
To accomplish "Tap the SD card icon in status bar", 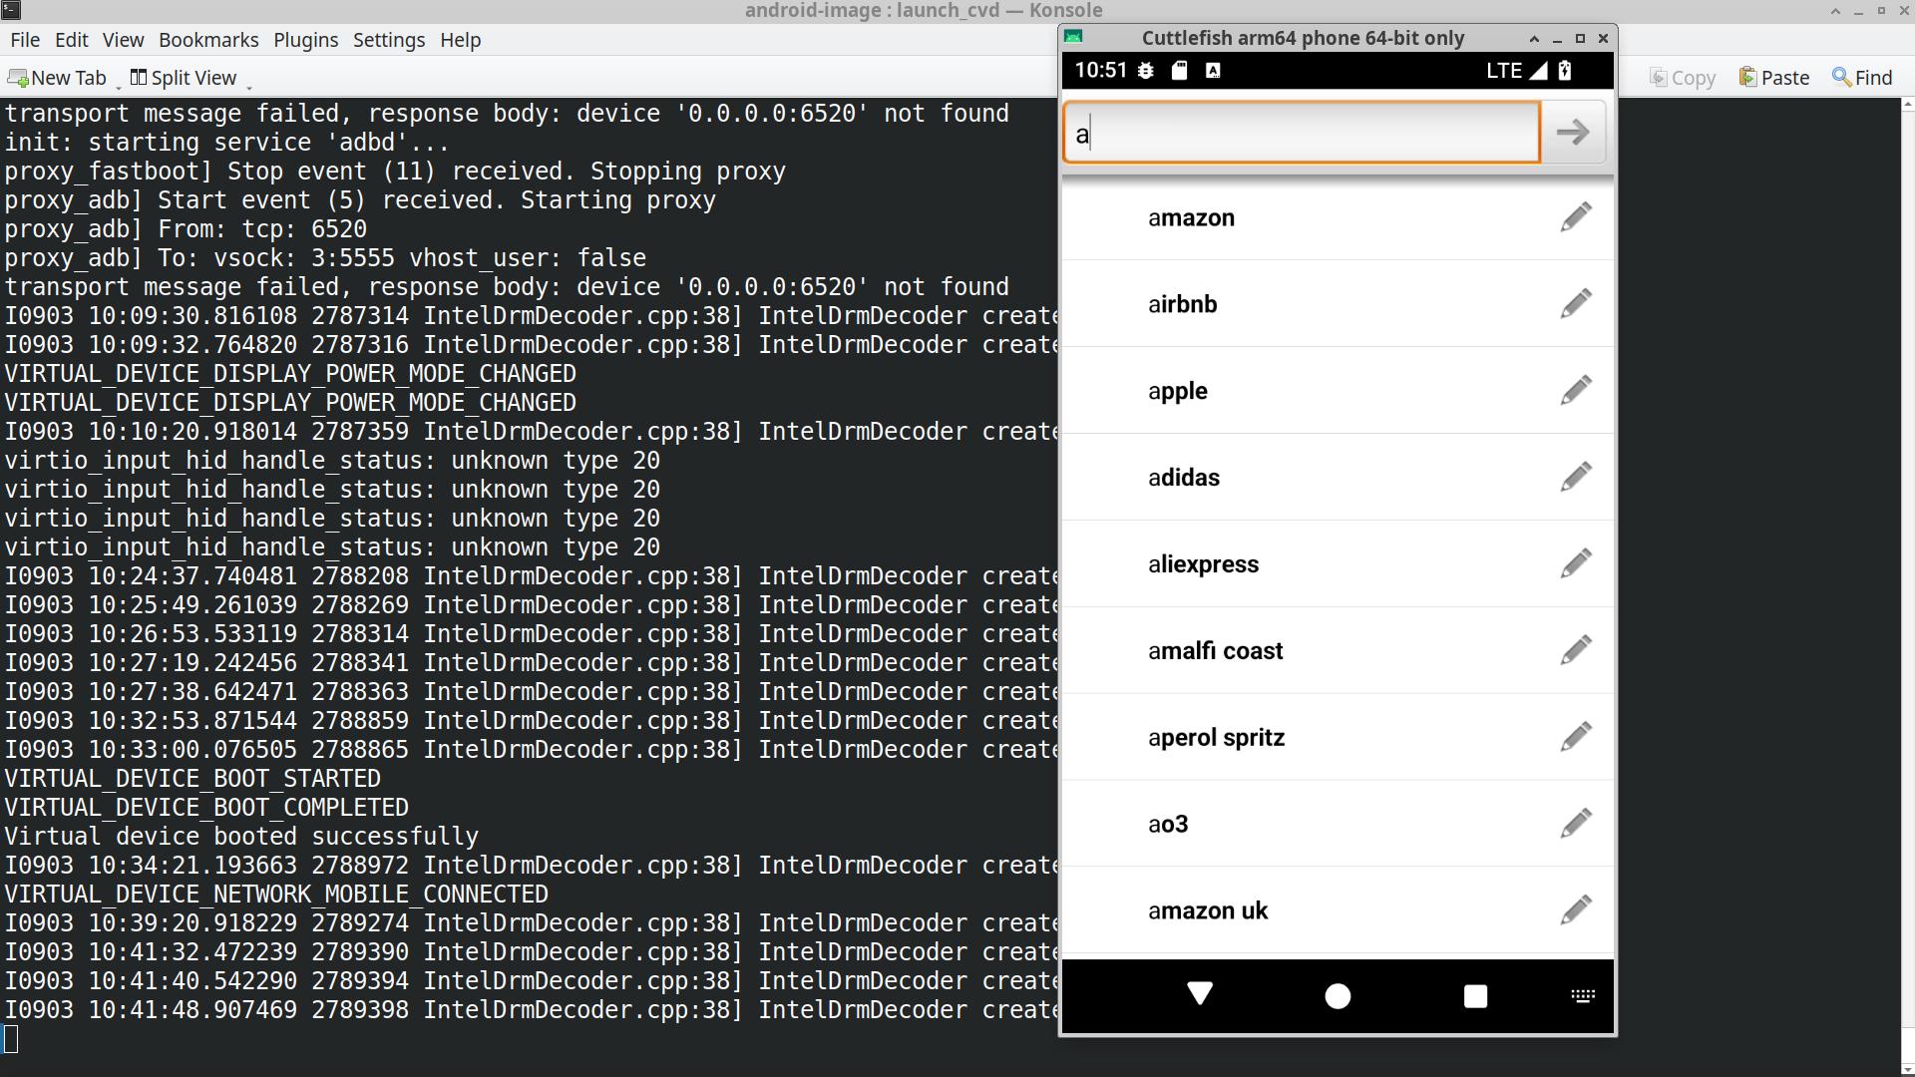I will (x=1179, y=71).
